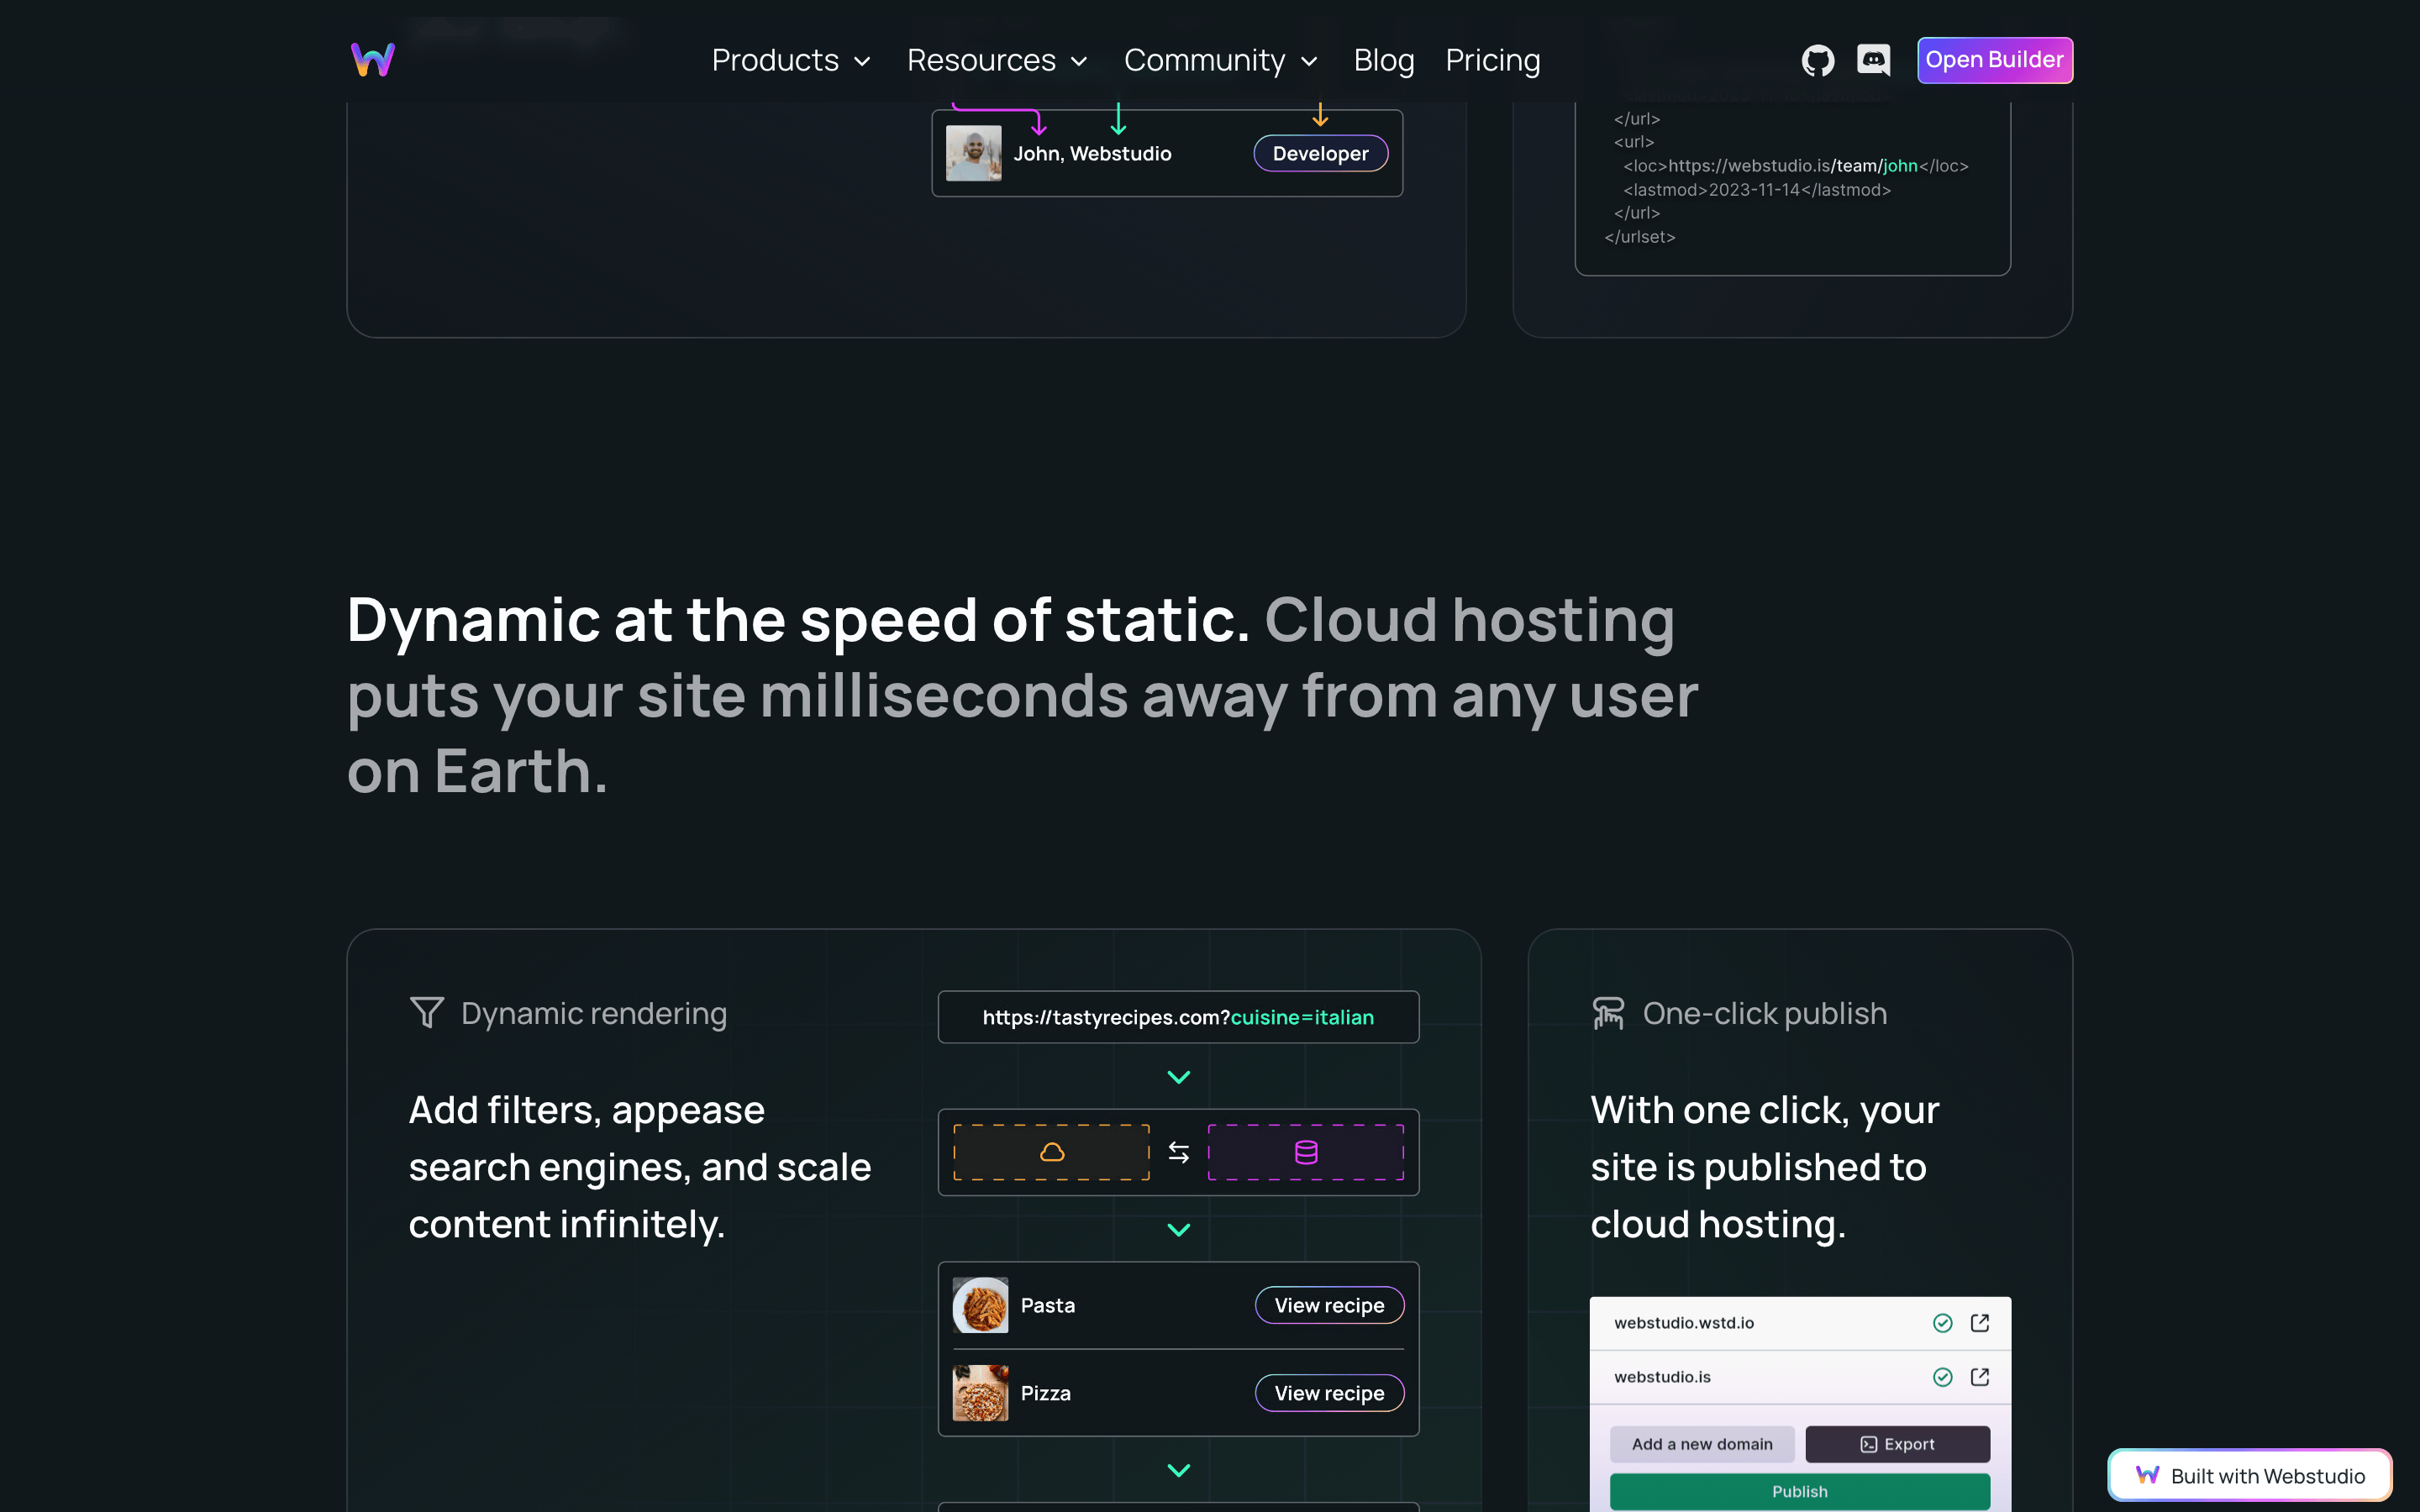Viewport: 2420px width, 1512px height.
Task: Click the swap arrows between cloud and database
Action: [1179, 1153]
